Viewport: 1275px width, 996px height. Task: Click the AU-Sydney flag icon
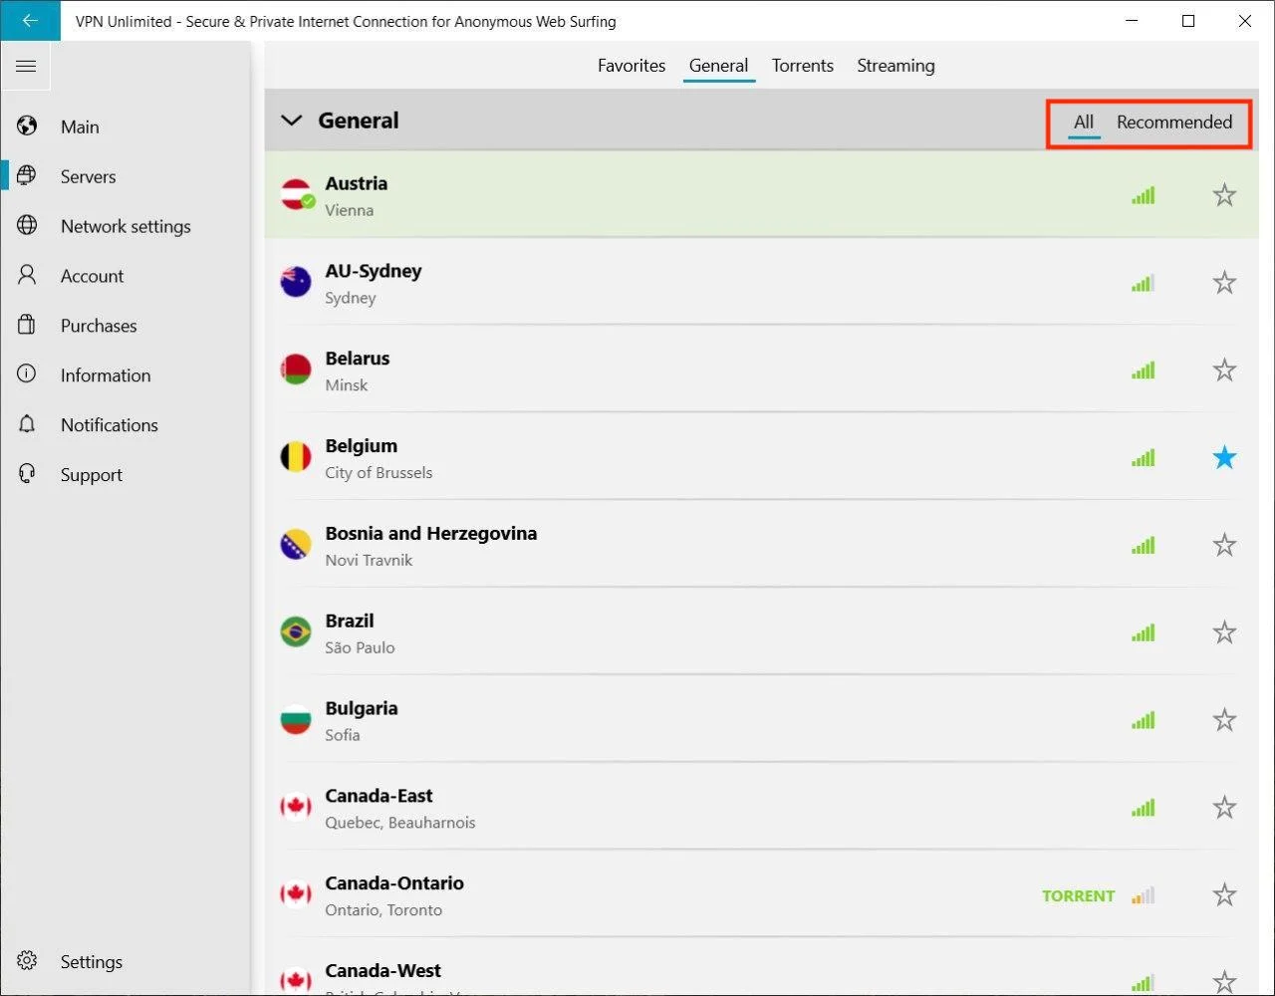point(296,283)
